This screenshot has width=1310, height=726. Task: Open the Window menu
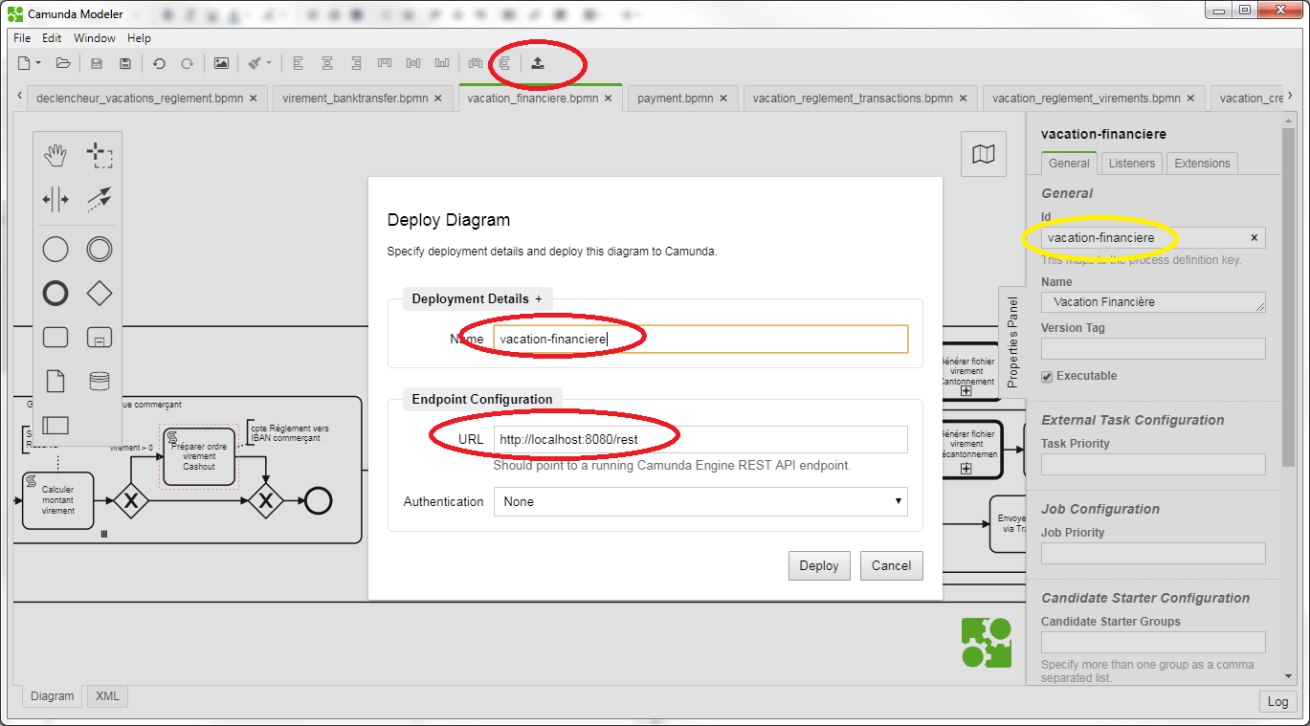pos(94,38)
